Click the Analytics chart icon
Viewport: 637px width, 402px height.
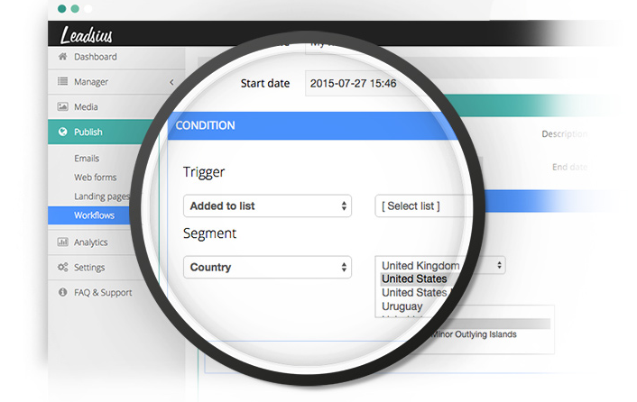click(62, 242)
